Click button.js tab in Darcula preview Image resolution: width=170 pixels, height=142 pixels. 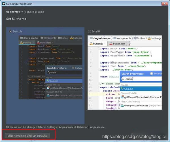point(27,43)
